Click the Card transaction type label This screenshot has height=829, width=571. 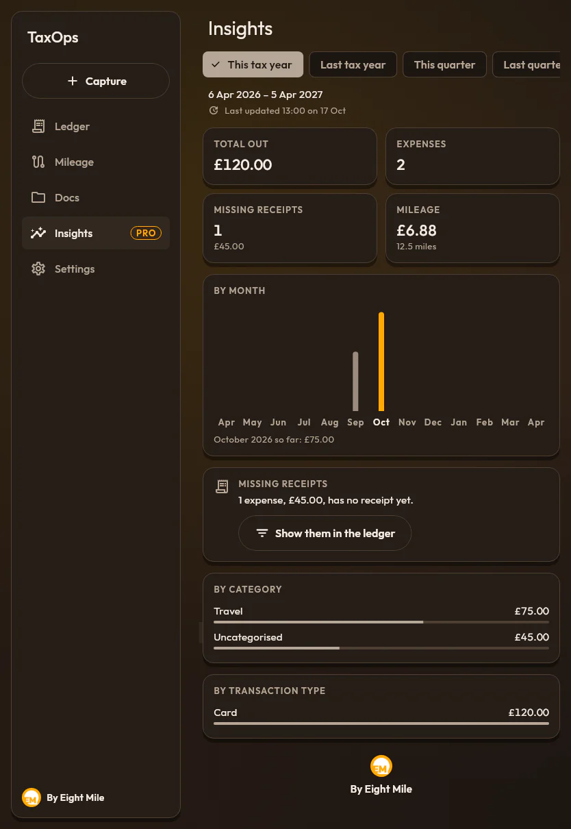pos(225,713)
